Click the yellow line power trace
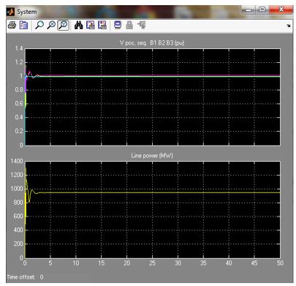Screen dimensions: 296x286 159,192
